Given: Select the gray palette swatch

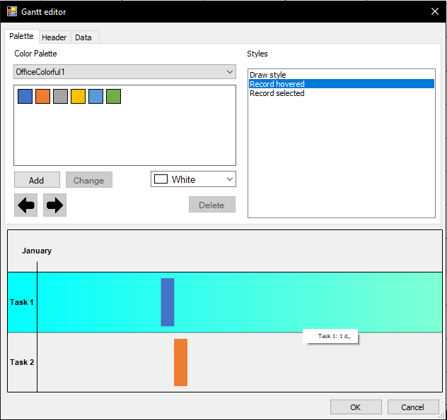Looking at the screenshot, I should tap(60, 96).
